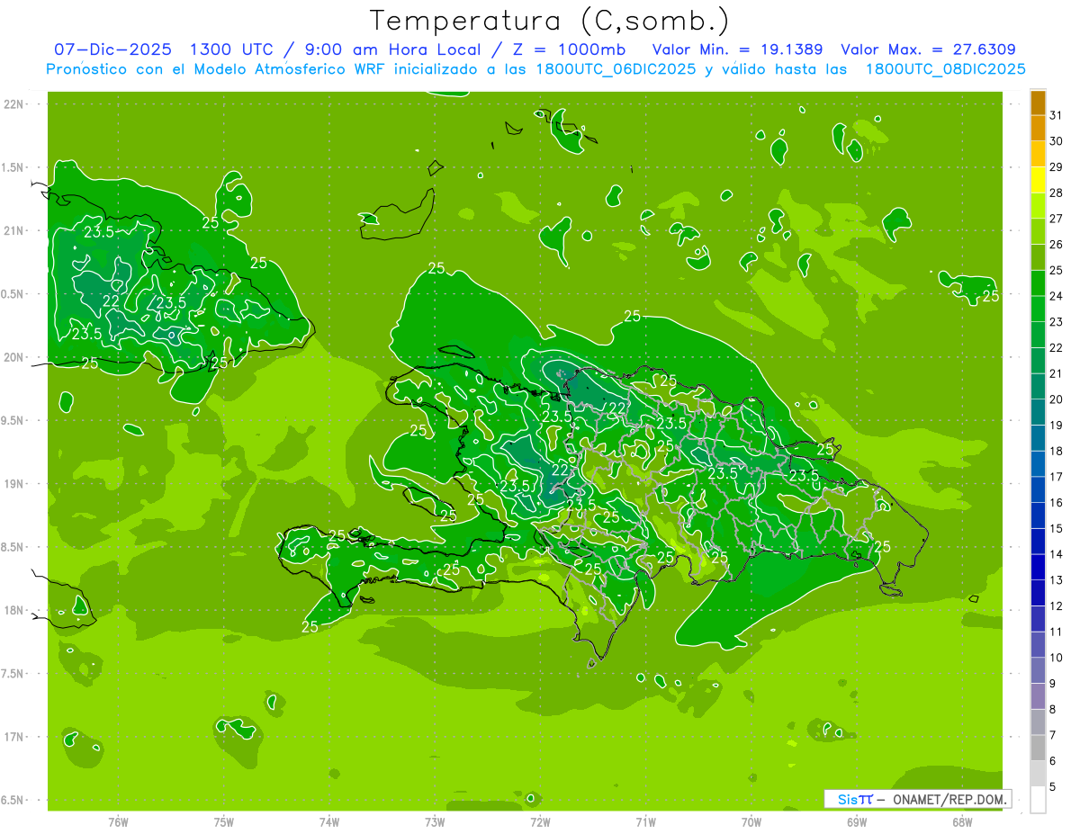
Task: Click the "18" color scale label
Action: pos(1056,452)
